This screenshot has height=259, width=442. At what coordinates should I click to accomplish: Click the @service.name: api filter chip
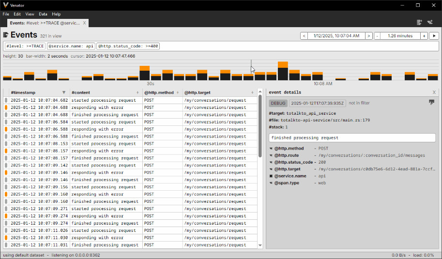(71, 46)
